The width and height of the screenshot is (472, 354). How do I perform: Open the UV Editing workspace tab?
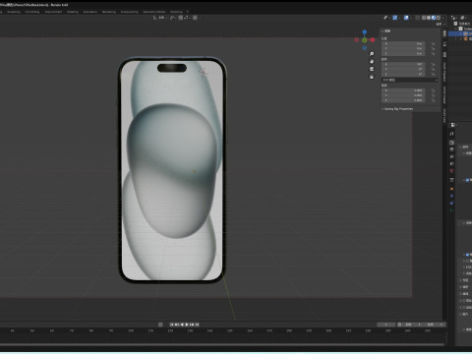tap(32, 12)
